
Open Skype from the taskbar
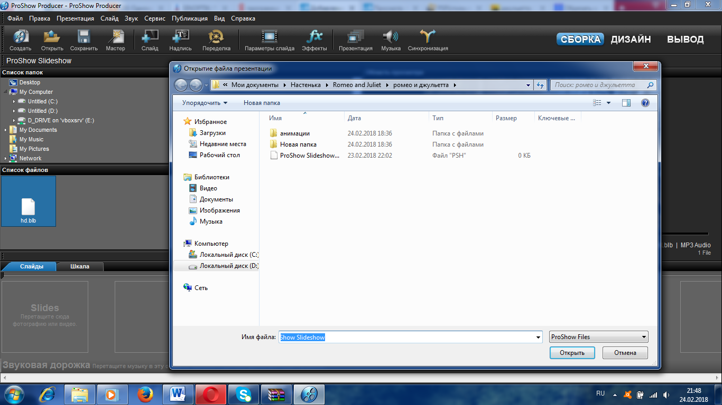click(x=244, y=394)
